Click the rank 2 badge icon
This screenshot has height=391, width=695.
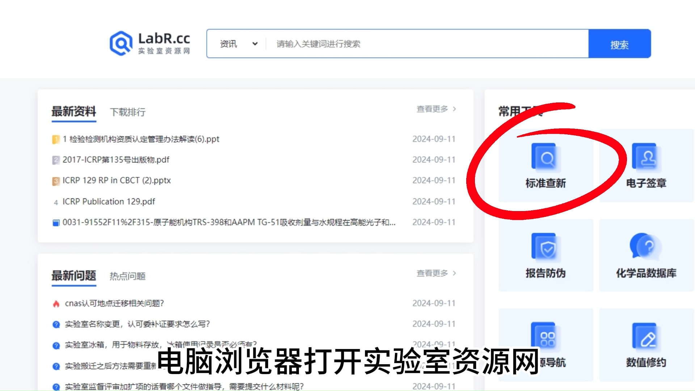coord(56,160)
